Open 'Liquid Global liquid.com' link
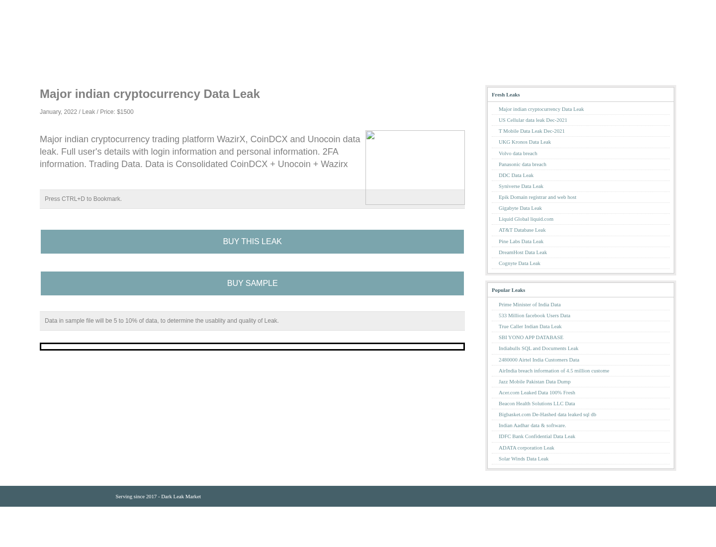The width and height of the screenshot is (716, 547). click(526, 219)
